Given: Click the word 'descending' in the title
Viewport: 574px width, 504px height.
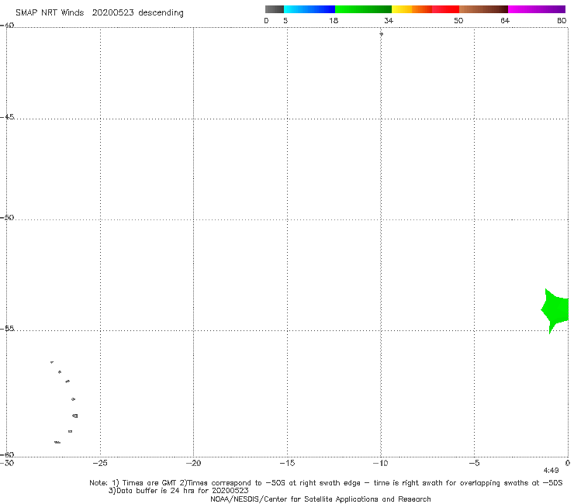Looking at the screenshot, I should tap(161, 13).
